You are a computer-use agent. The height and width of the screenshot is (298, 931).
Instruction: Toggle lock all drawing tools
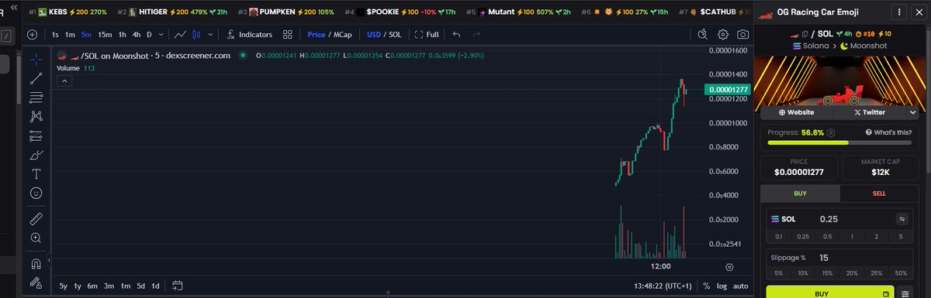[36, 283]
